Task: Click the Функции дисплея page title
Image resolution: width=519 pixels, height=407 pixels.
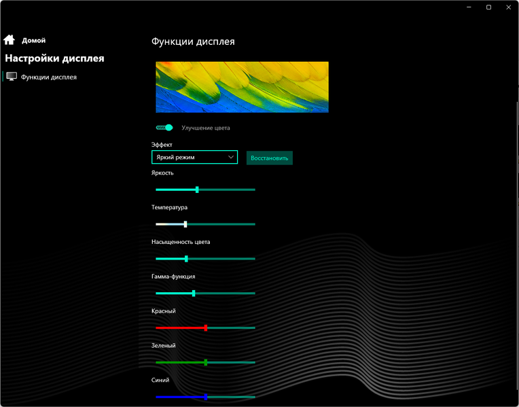Action: 193,41
